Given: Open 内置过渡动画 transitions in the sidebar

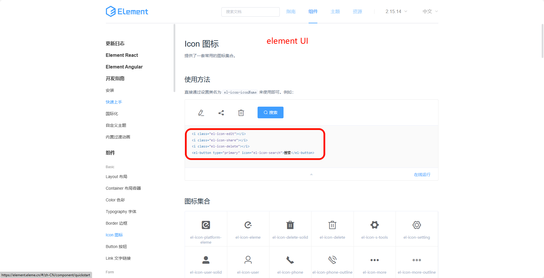Looking at the screenshot, I should pos(118,137).
